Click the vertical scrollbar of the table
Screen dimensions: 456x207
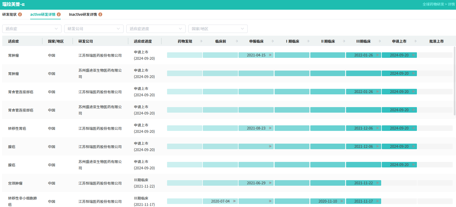click(x=454, y=81)
